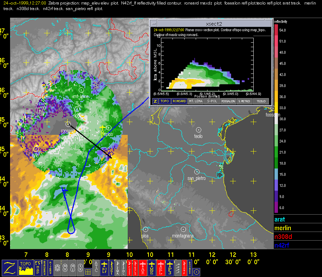Click the ME aircraft icon

point(152,268)
